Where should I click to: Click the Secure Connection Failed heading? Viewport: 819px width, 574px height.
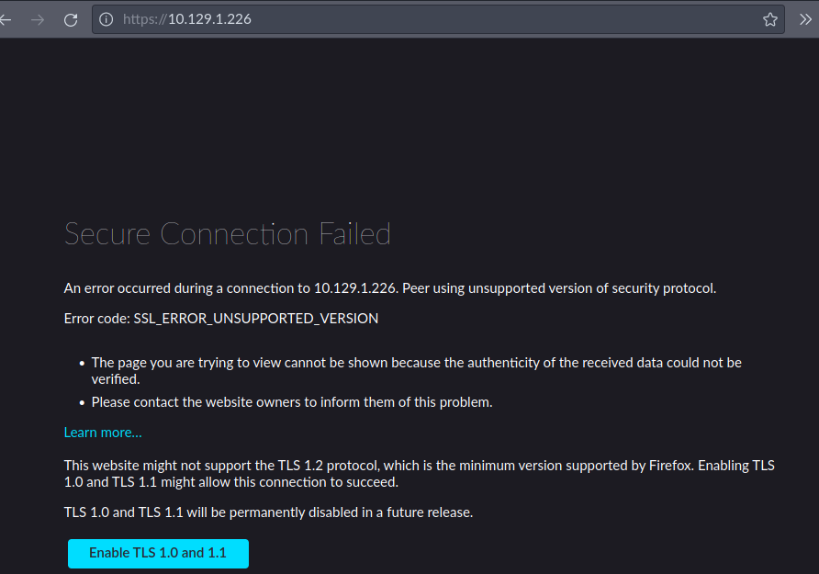[227, 233]
